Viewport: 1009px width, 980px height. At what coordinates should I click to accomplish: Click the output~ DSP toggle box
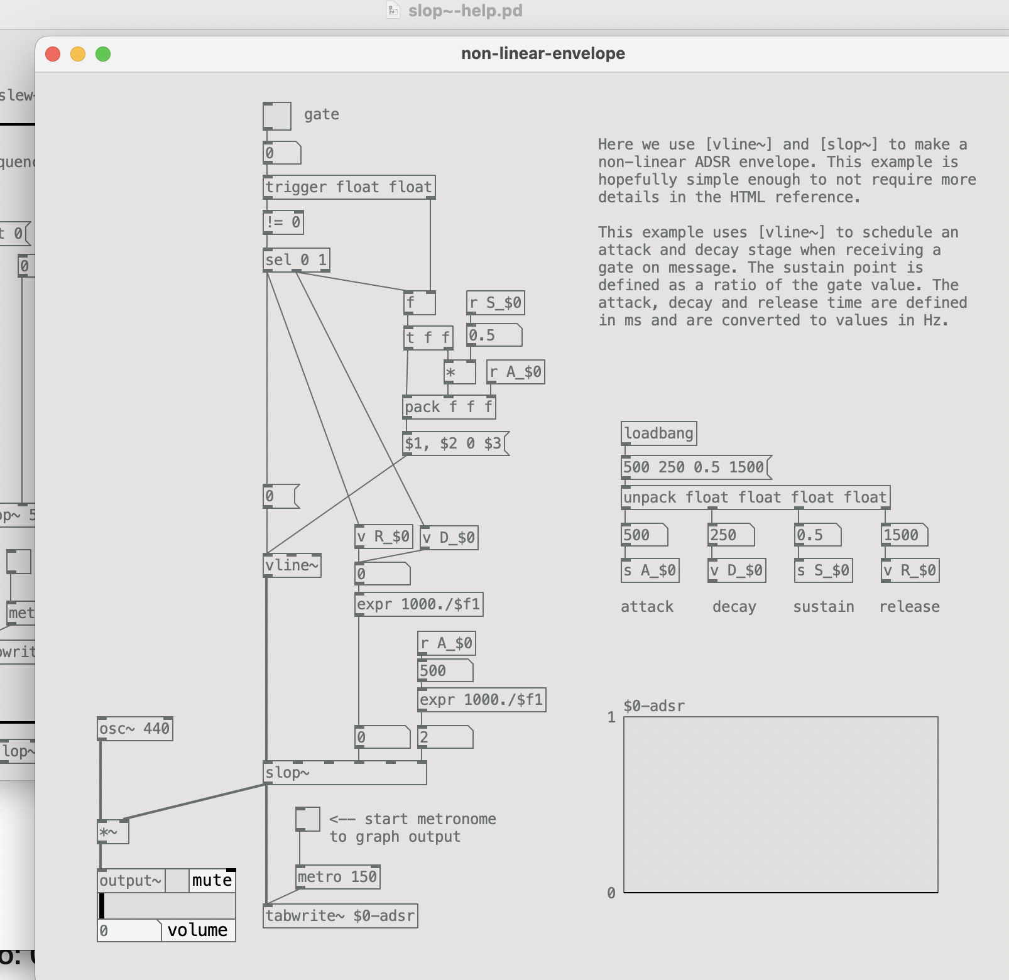(177, 881)
